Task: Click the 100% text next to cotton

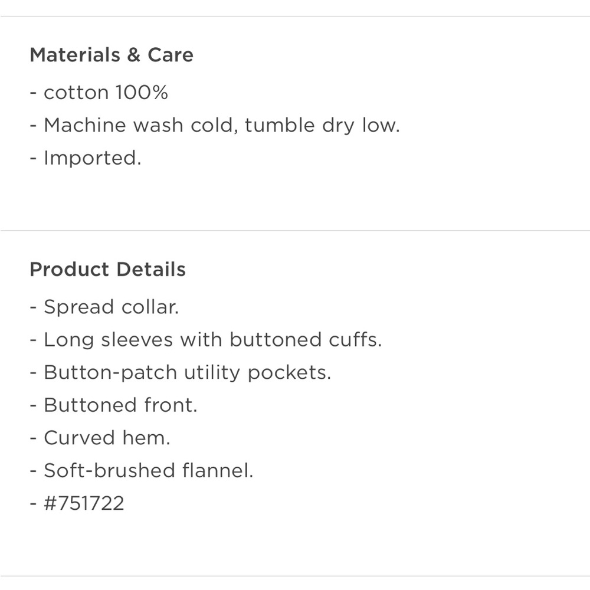Action: [x=142, y=93]
